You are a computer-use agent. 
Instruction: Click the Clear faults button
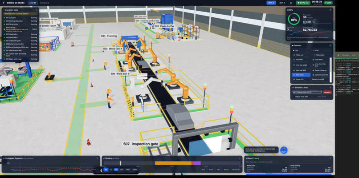(x=321, y=97)
